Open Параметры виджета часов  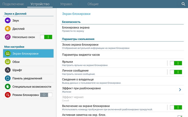pyautogui.click(x=122, y=55)
